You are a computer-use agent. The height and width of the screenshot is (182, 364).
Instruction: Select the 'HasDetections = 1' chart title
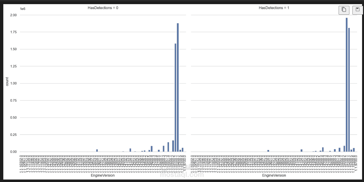(274, 8)
